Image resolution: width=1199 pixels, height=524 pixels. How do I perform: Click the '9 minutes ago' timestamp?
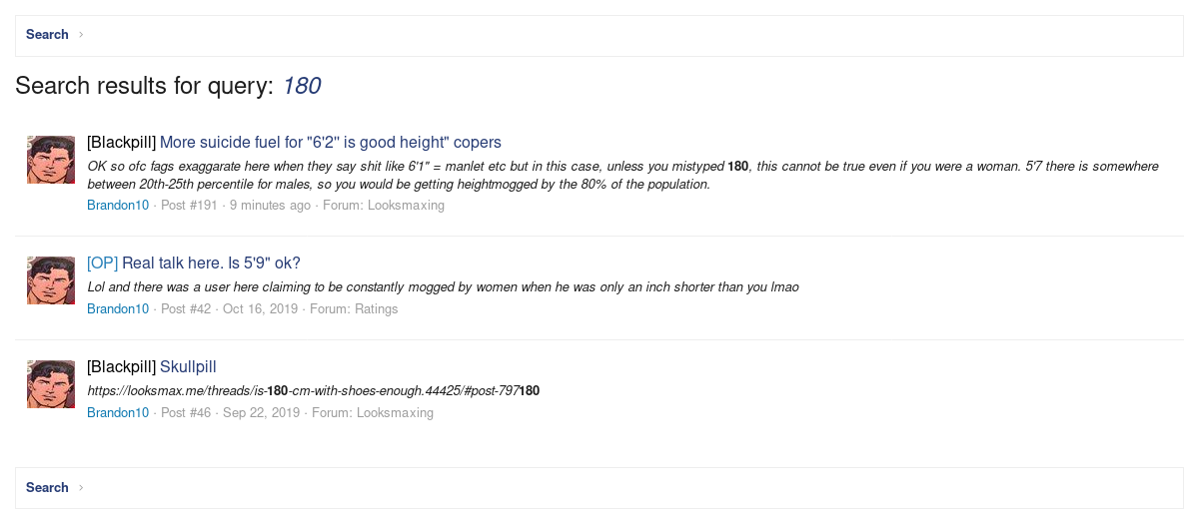270,206
